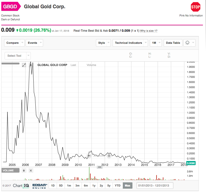
Task: Click the red STOP pink sheets icon
Action: [195, 7]
